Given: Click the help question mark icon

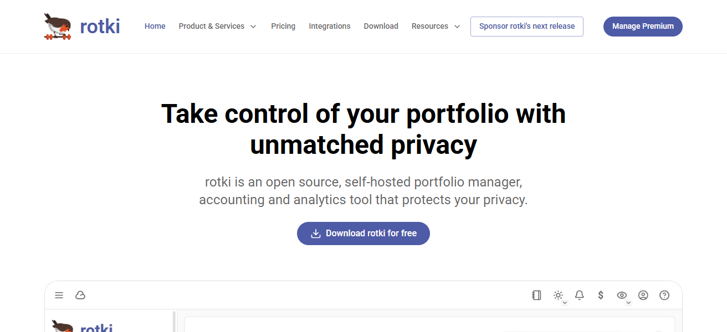Looking at the screenshot, I should click(664, 295).
